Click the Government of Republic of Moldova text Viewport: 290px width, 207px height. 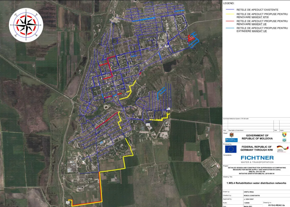tap(257, 137)
